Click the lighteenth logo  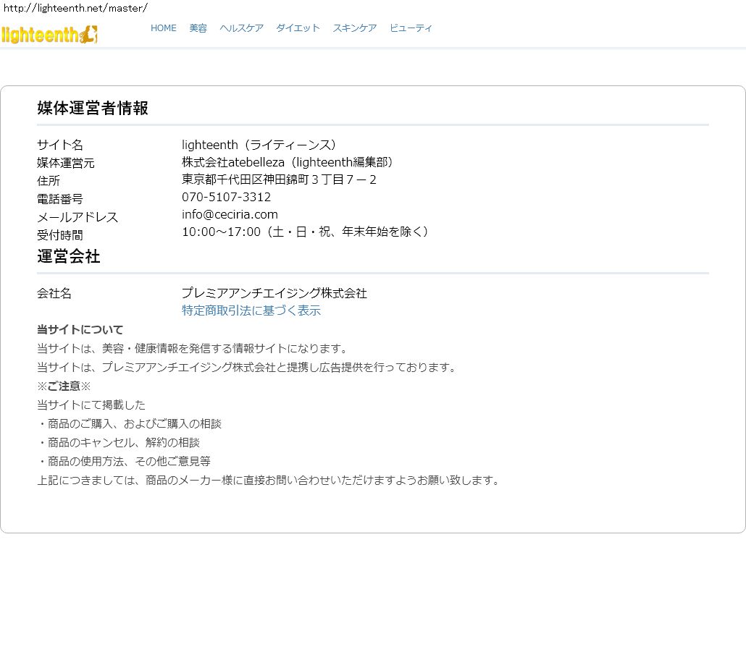(49, 34)
